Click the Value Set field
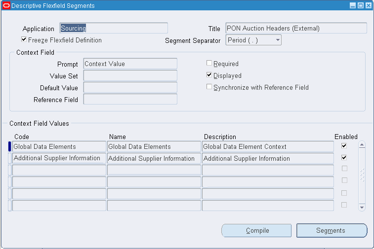The image size is (374, 249). point(130,75)
